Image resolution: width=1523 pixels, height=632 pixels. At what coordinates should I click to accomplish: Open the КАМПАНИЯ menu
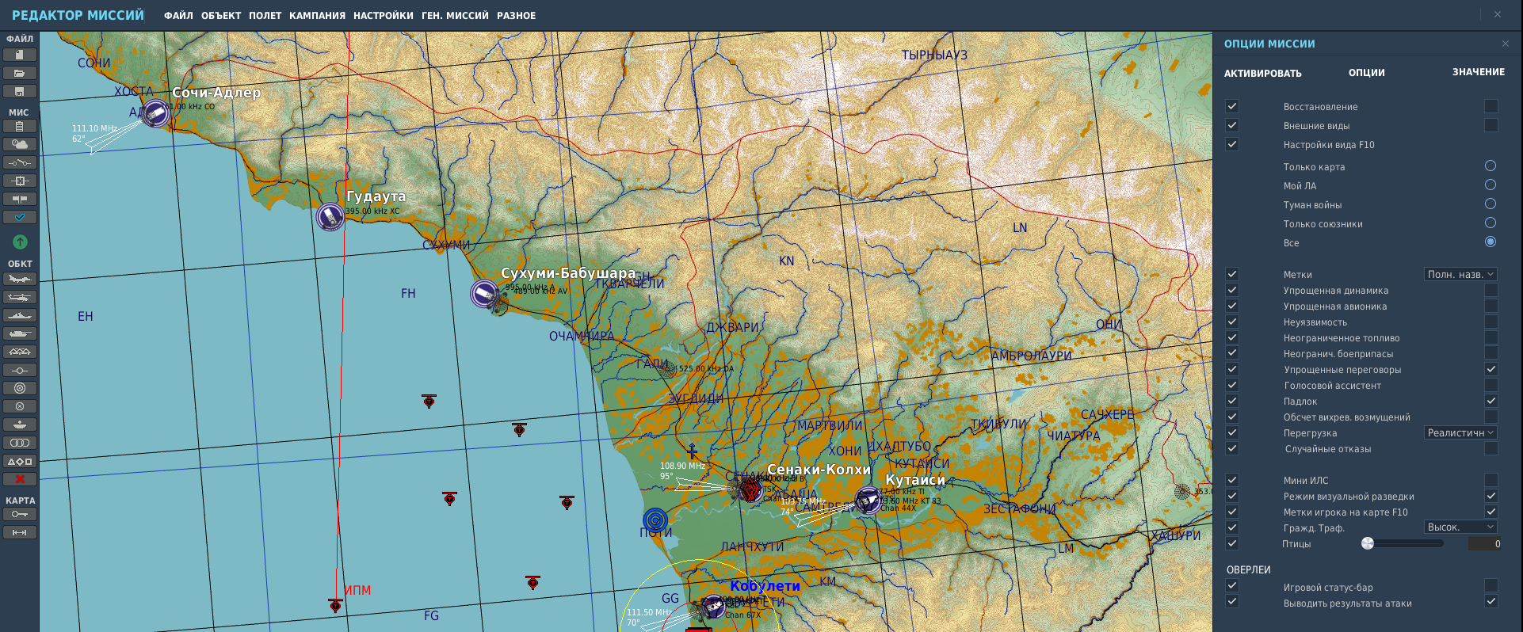pyautogui.click(x=317, y=16)
